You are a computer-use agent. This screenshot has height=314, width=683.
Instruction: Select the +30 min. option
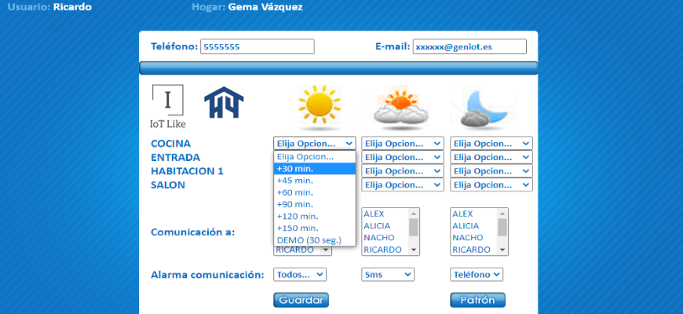315,169
